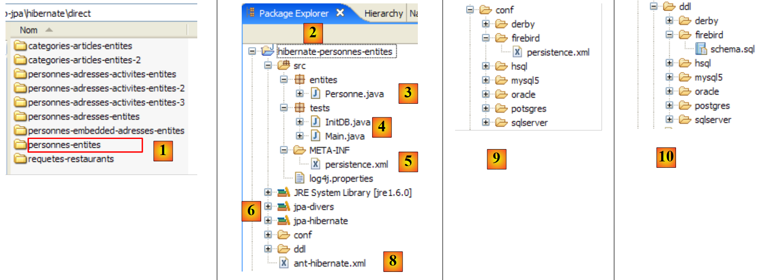Collapse the firebird folder under ddl

pyautogui.click(x=669, y=35)
